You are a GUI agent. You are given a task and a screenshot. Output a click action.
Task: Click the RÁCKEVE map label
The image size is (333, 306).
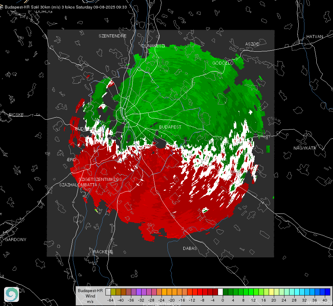[x=103, y=252]
